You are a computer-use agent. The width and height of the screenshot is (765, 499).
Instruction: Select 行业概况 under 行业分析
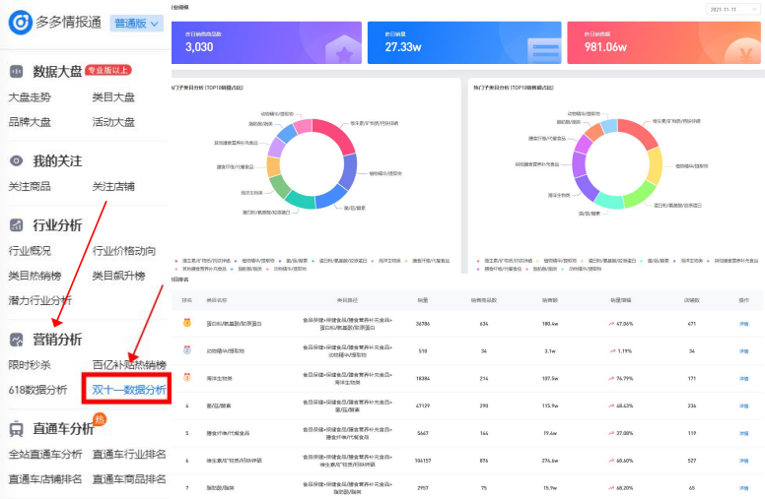30,250
